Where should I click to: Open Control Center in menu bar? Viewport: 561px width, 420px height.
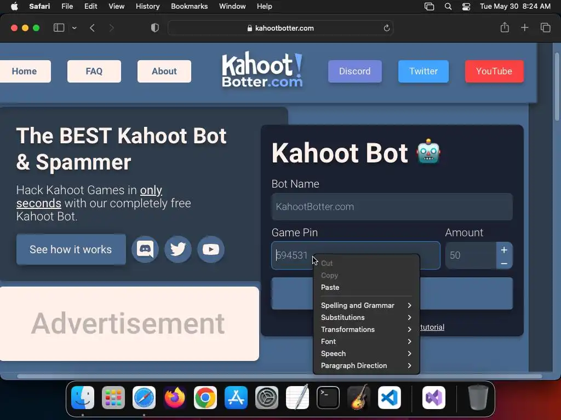pos(466,7)
